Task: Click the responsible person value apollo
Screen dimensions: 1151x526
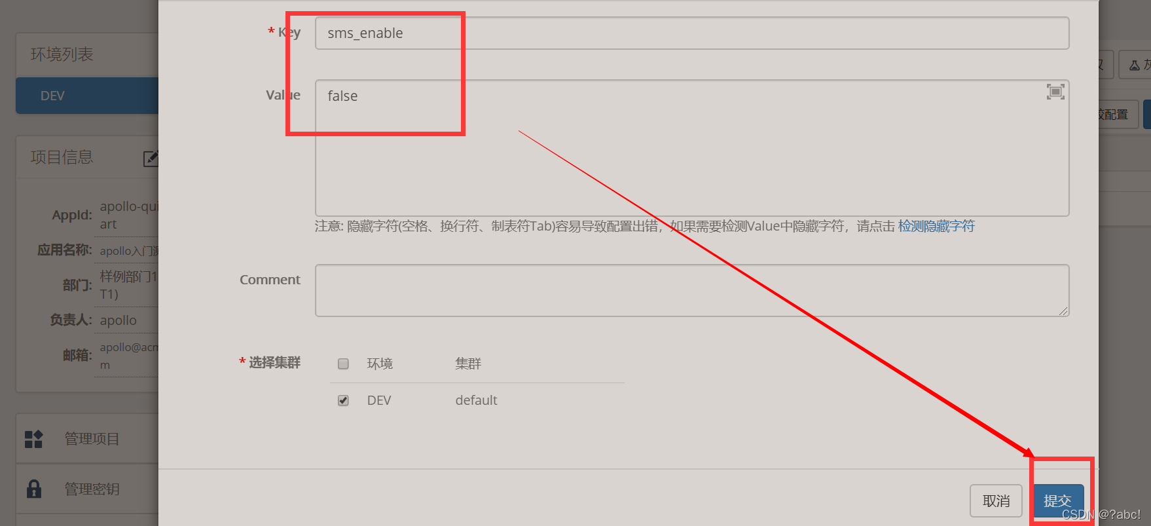Action: pos(119,320)
